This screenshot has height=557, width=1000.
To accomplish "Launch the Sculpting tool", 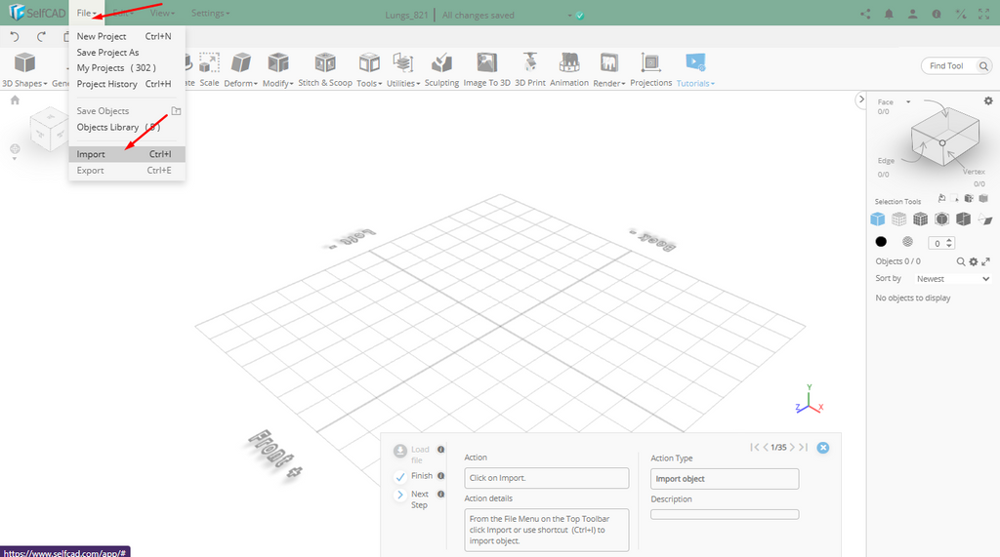I will 441,70.
